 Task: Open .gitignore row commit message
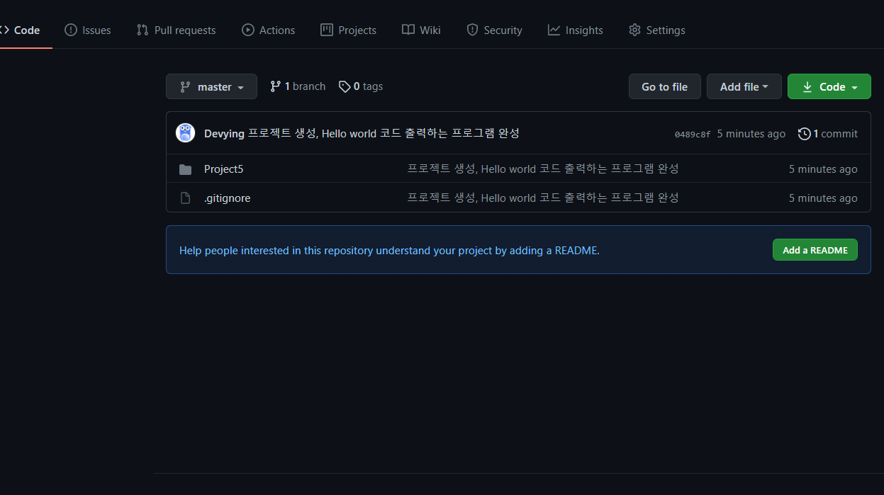coord(543,198)
